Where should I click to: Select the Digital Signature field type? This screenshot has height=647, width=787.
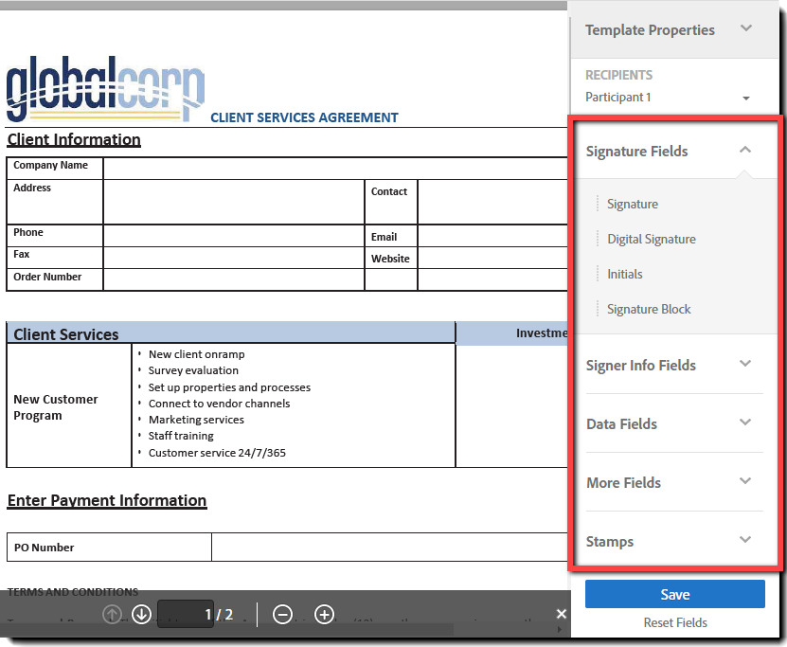click(651, 239)
